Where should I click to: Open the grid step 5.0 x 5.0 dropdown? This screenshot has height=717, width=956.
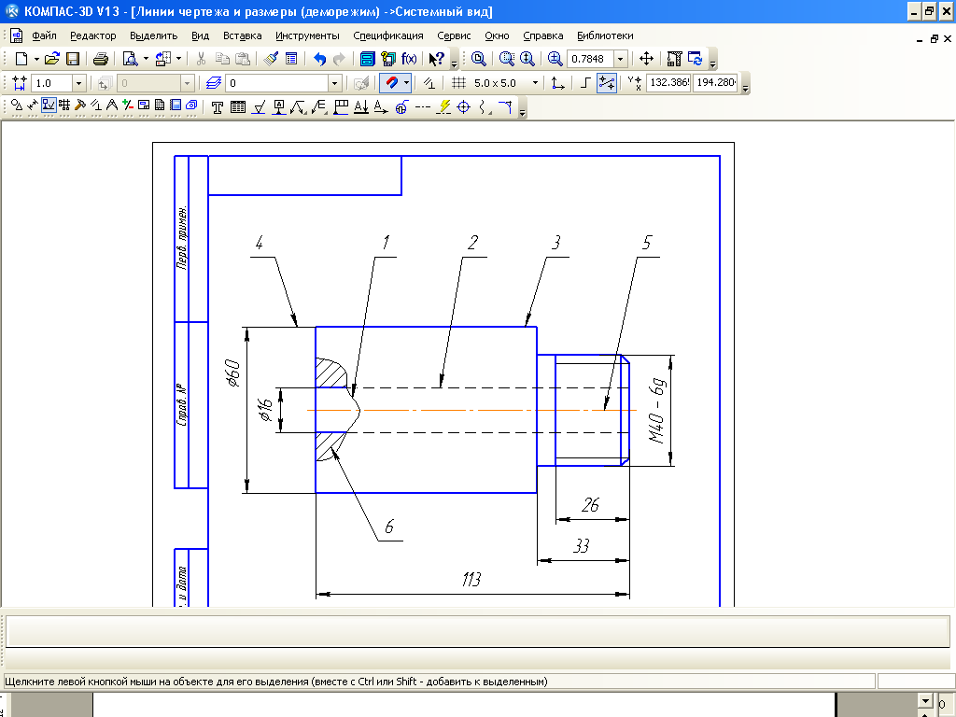tap(535, 83)
